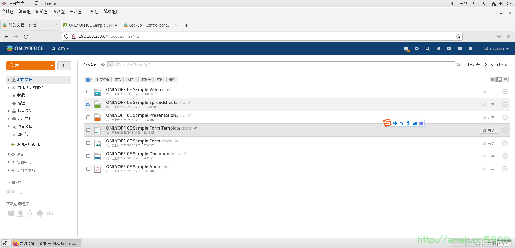Edit Sample Form Template with pencil icon
Image resolution: width=515 pixels, height=248 pixels.
(x=195, y=128)
